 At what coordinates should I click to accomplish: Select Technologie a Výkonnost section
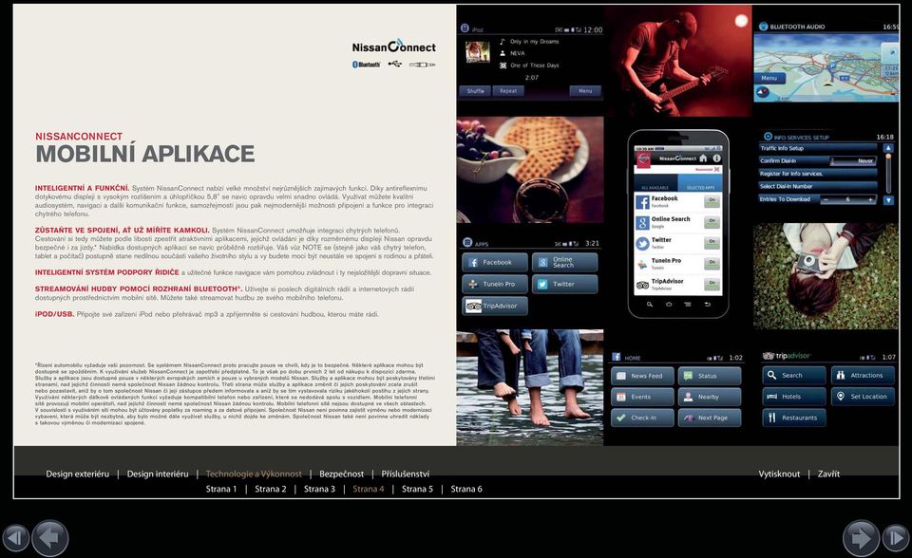[x=254, y=474]
